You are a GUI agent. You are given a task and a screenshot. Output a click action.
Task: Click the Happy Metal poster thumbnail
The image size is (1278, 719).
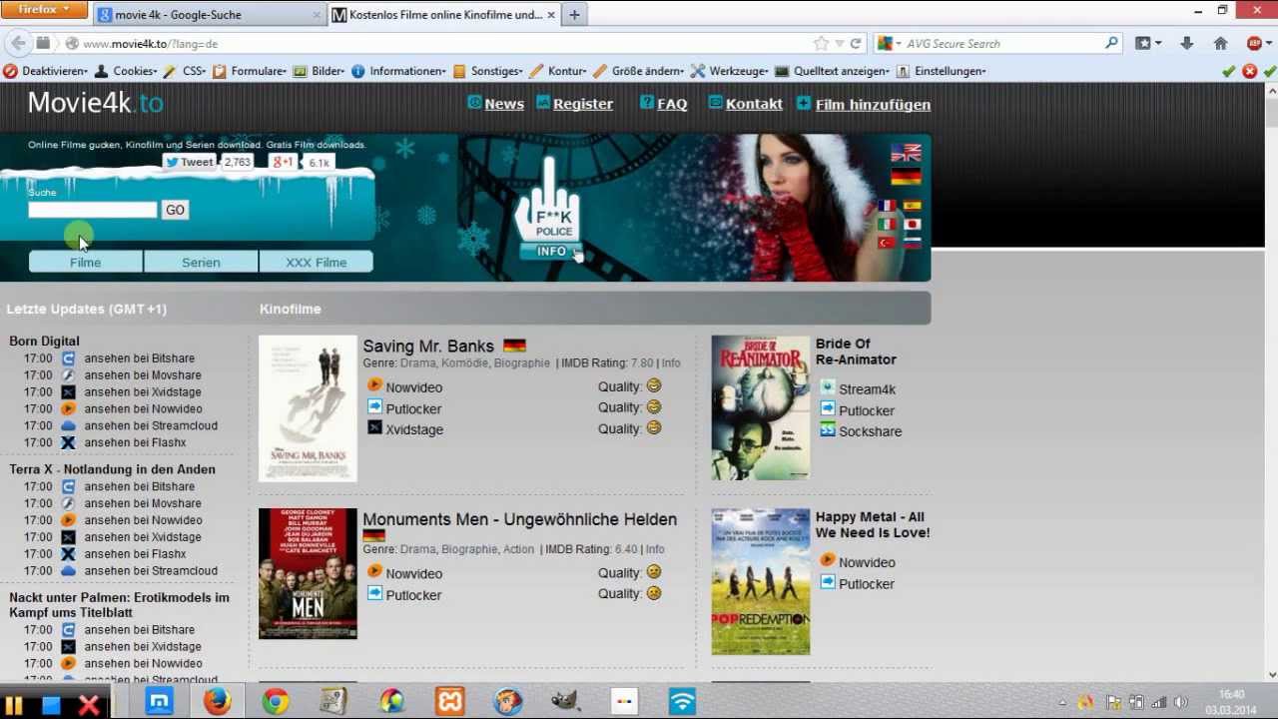click(761, 581)
